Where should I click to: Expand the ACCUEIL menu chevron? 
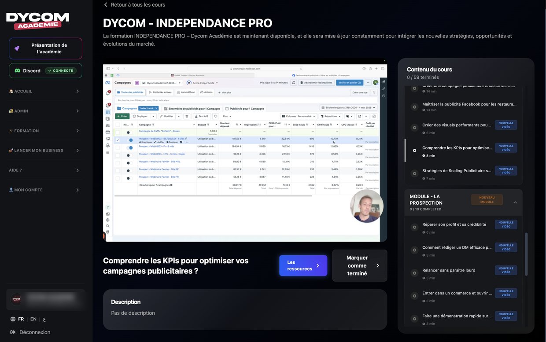[x=77, y=91]
